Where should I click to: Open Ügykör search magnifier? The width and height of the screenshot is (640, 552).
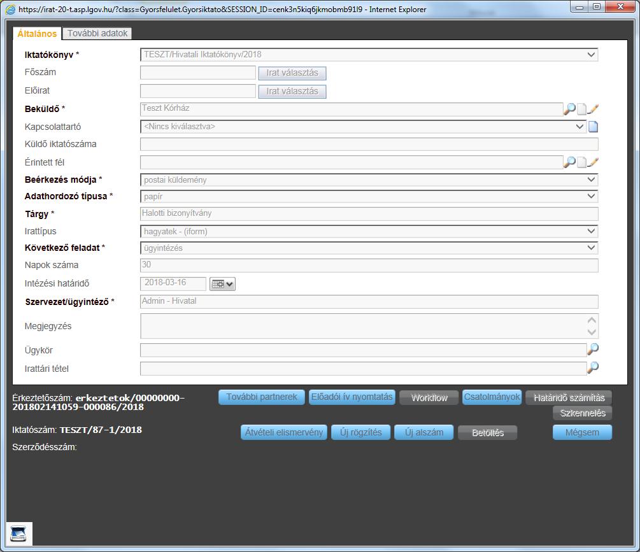593,349
